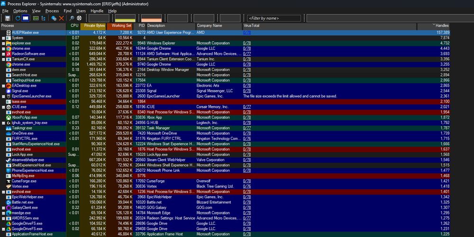The width and height of the screenshot is (474, 237).
Task: Toggle the process tree view toolbar icon
Action: click(x=44, y=18)
